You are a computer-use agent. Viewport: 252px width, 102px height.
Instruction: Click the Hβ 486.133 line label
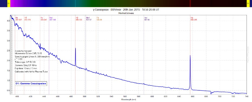click(x=79, y=19)
